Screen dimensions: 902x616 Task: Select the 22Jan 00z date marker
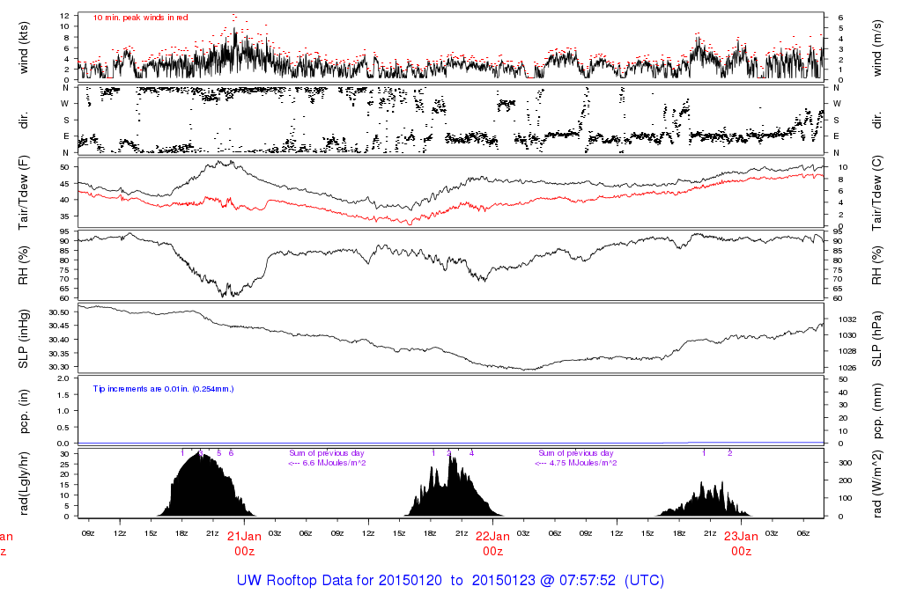pyautogui.click(x=492, y=543)
